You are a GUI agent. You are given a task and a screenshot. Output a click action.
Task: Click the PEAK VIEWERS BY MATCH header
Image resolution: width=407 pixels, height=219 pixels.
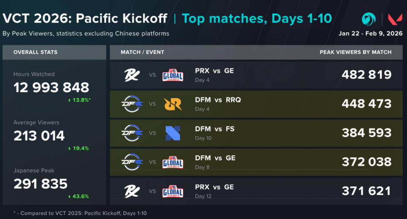click(x=355, y=52)
